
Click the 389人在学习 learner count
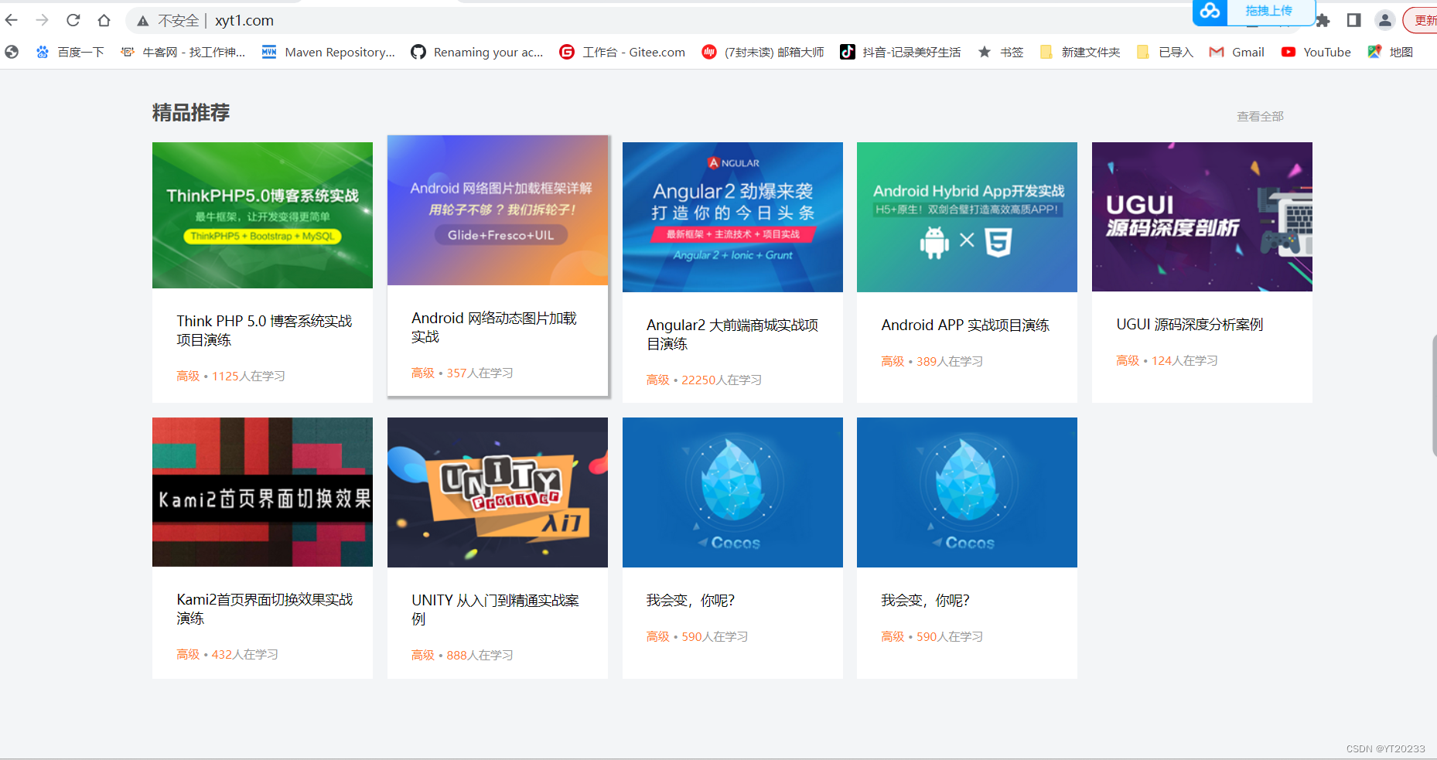click(x=950, y=361)
